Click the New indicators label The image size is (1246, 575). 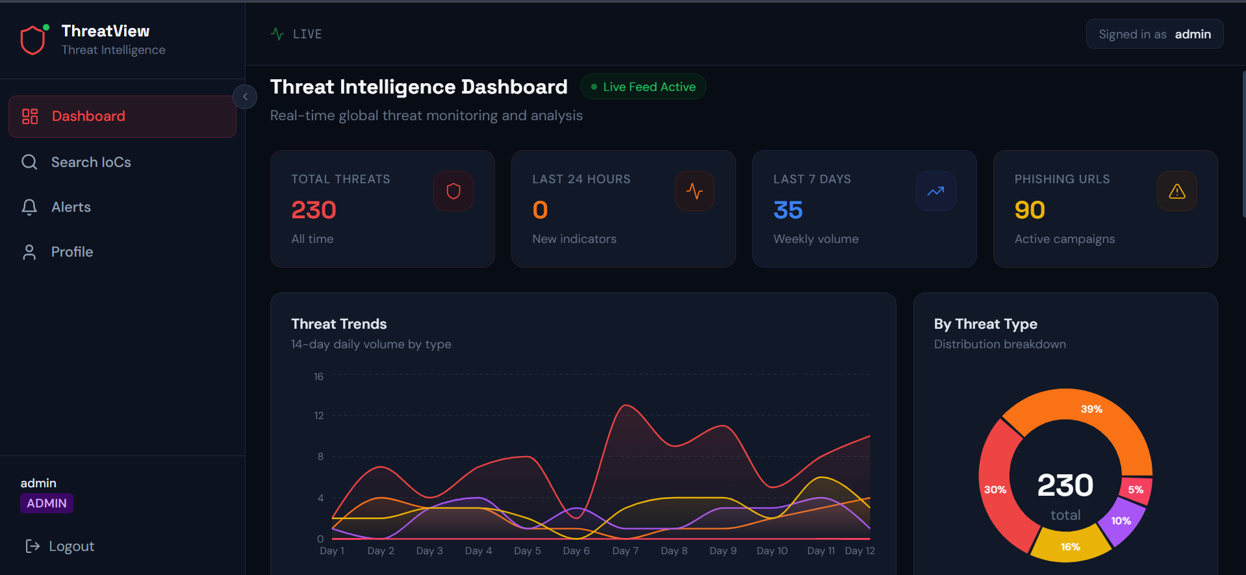(x=574, y=239)
